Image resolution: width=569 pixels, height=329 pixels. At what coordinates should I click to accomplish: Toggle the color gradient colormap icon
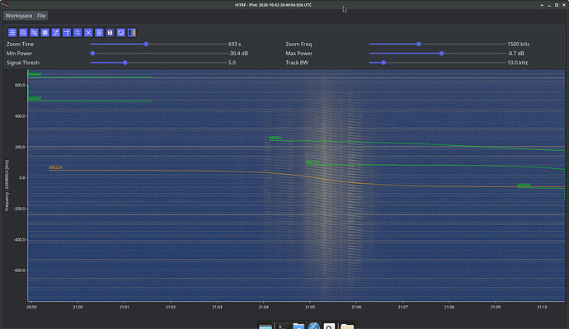132,33
